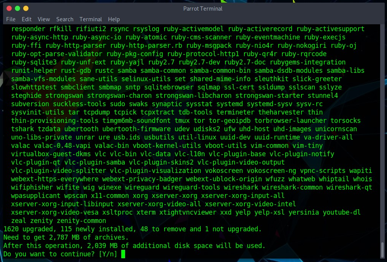
Task: Click the 'wireshark-qt' package name
Action: 349,187
